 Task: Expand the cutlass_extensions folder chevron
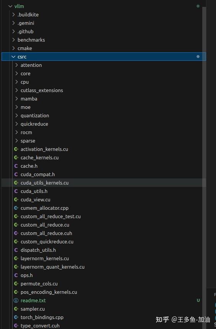point(16,91)
